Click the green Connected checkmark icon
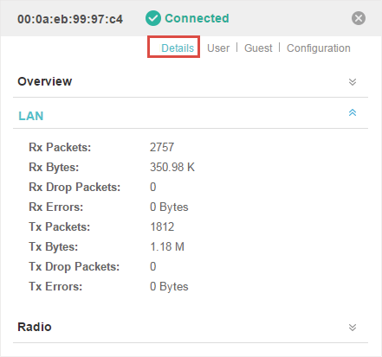 153,18
